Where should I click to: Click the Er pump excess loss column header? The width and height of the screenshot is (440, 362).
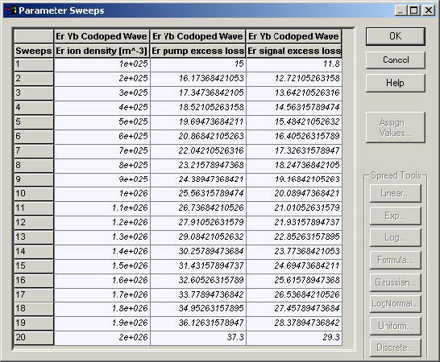point(197,51)
